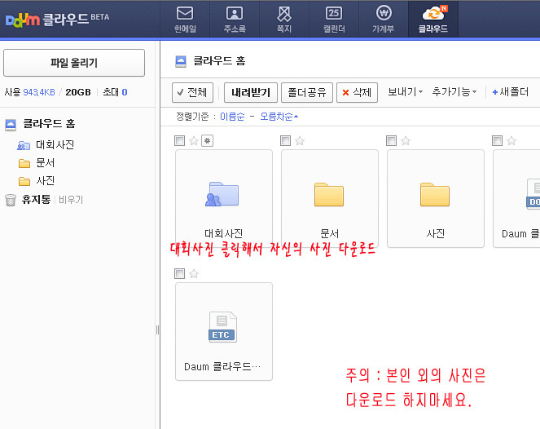This screenshot has height=429, width=540.
Task: Star the Daum 클라우드 ETC file
Action: pyautogui.click(x=194, y=274)
